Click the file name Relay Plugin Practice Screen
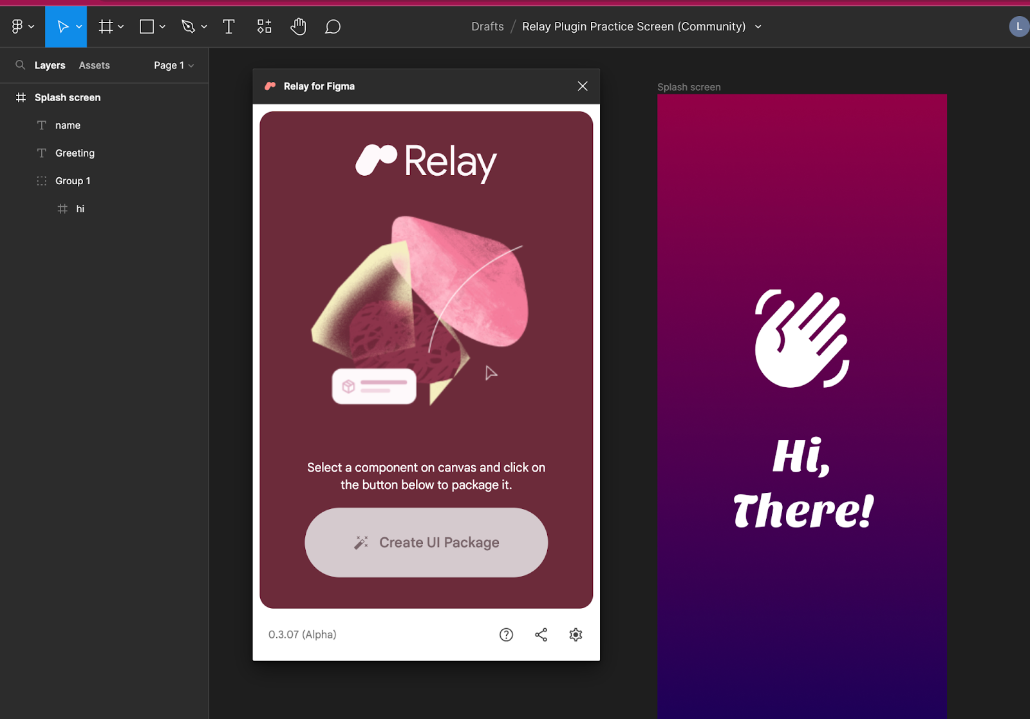The image size is (1030, 719). point(633,26)
